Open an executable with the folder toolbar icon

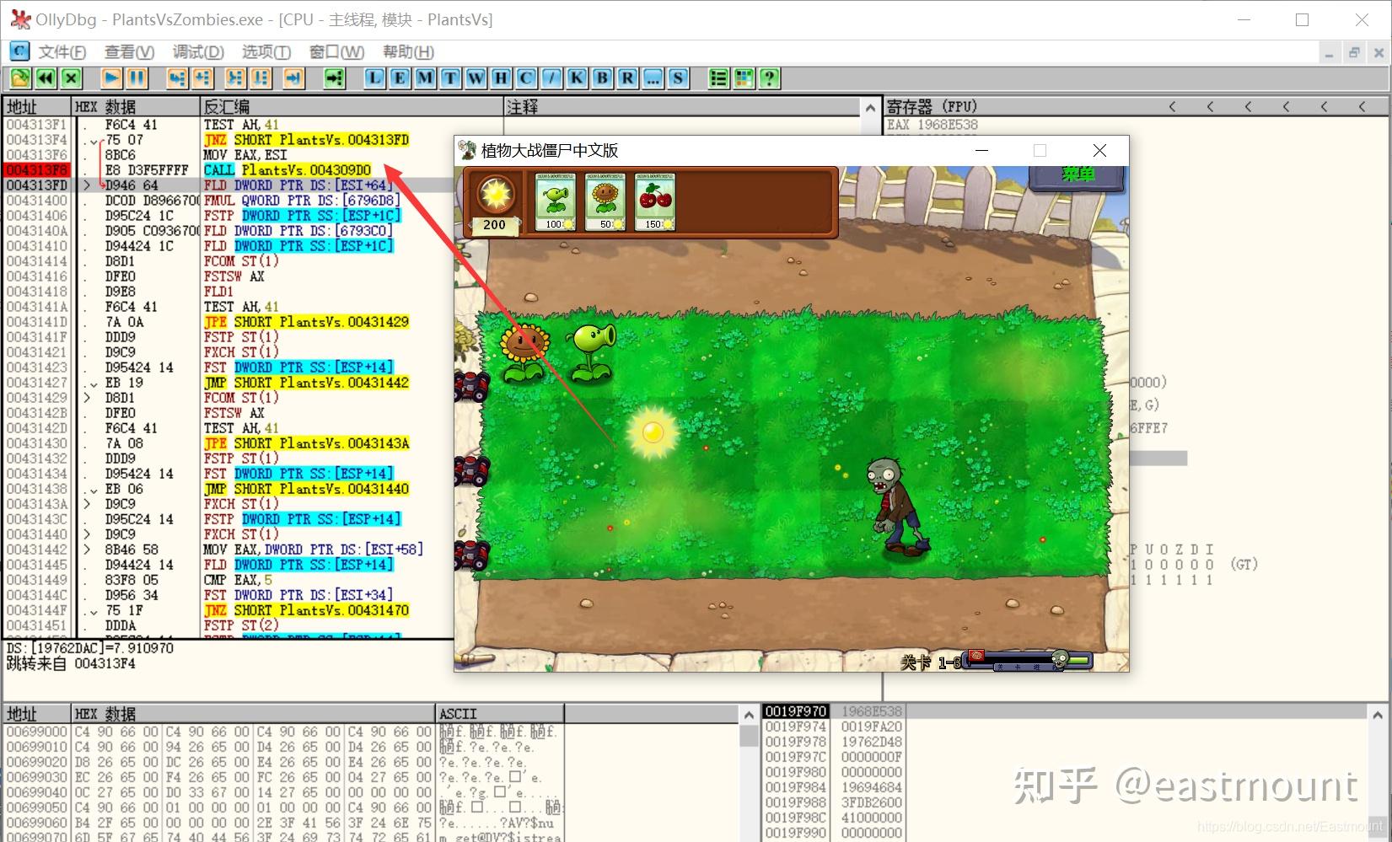(x=19, y=78)
